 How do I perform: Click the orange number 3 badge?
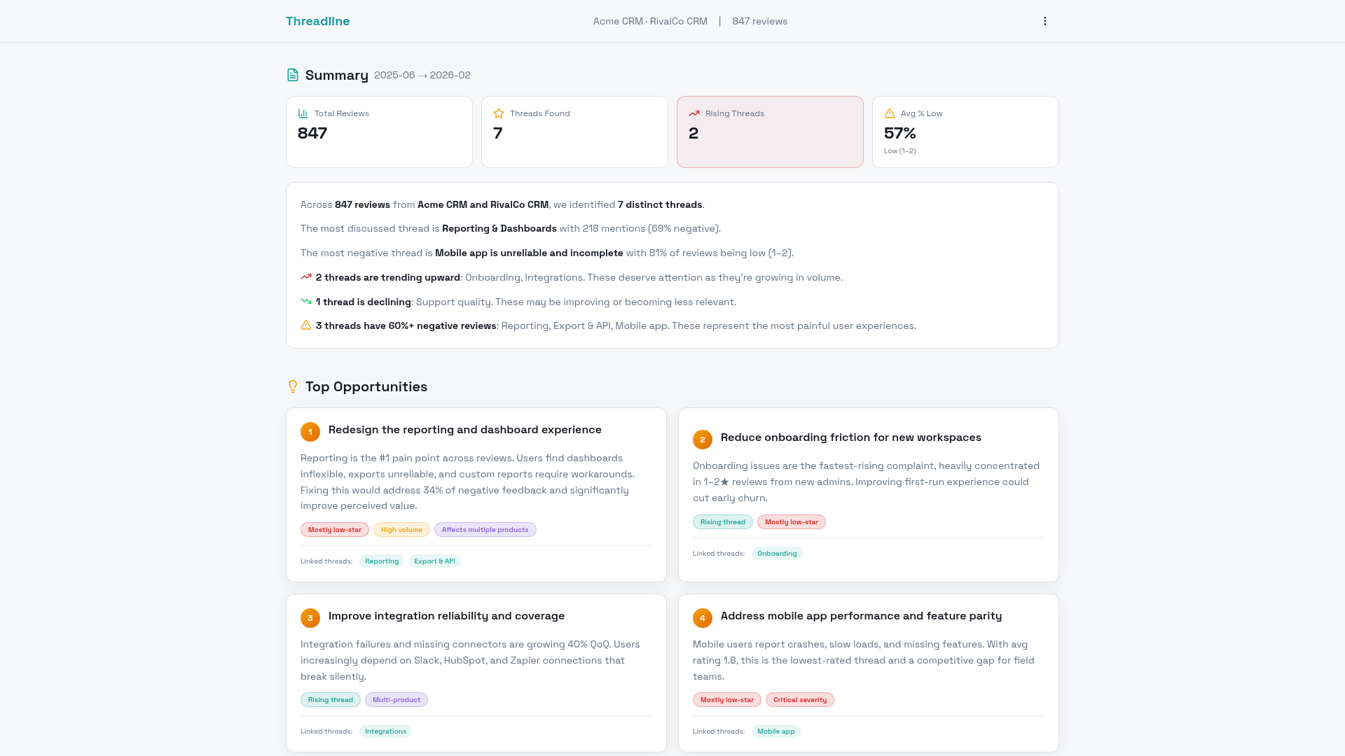(310, 618)
